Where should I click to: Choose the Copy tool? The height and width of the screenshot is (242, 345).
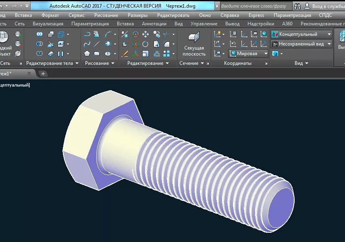click(x=157, y=34)
